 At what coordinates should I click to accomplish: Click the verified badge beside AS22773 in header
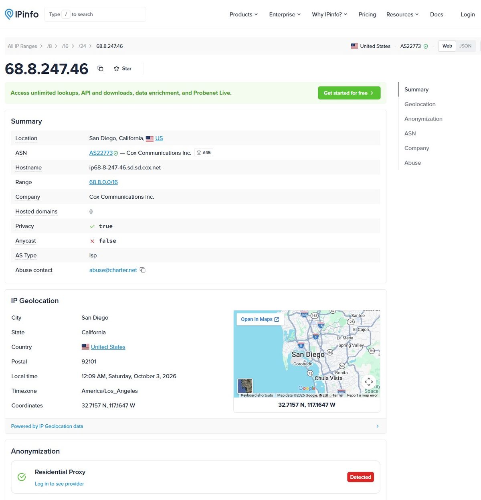click(426, 46)
